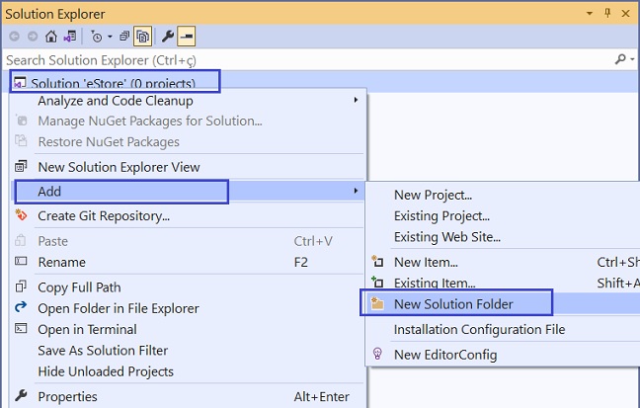Toggle the Preview Selected Items button

[186, 37]
